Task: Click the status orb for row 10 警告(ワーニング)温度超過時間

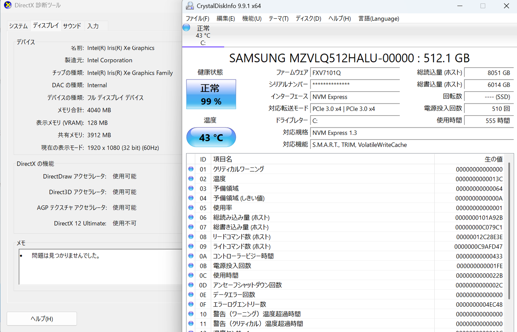Action: [x=191, y=314]
